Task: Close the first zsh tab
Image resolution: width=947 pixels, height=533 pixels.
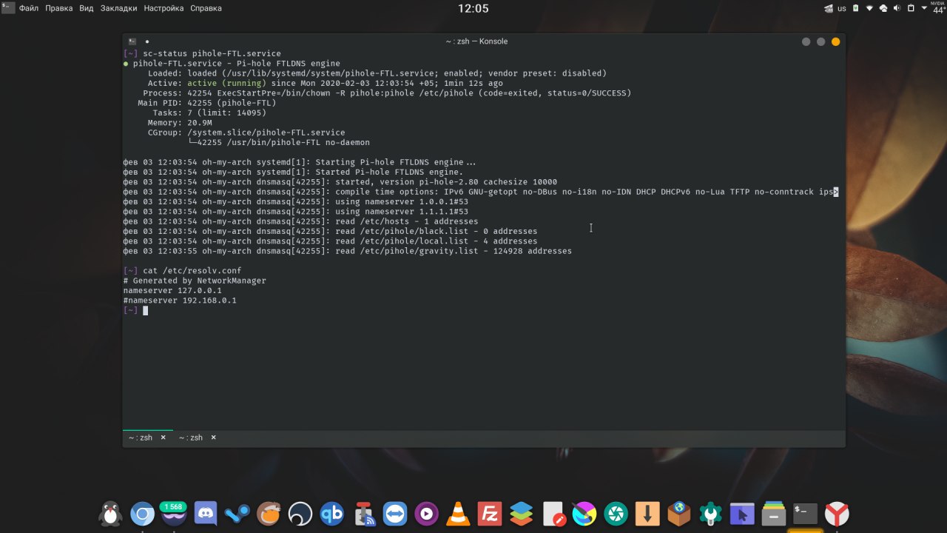Action: [x=164, y=438]
